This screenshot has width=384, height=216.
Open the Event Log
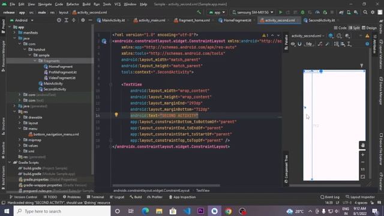coord(329,197)
